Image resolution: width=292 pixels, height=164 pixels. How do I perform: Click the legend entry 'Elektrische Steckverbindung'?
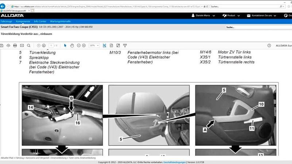click(54, 62)
